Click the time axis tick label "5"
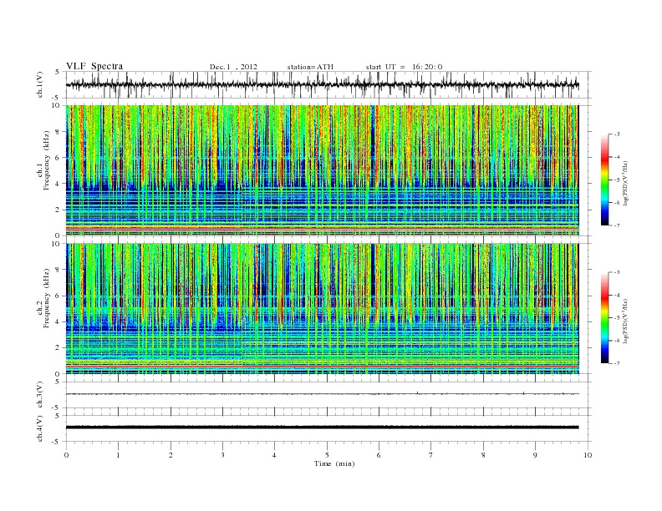 [x=327, y=455]
